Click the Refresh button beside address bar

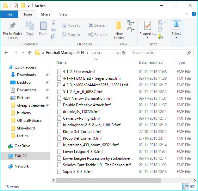point(123,53)
